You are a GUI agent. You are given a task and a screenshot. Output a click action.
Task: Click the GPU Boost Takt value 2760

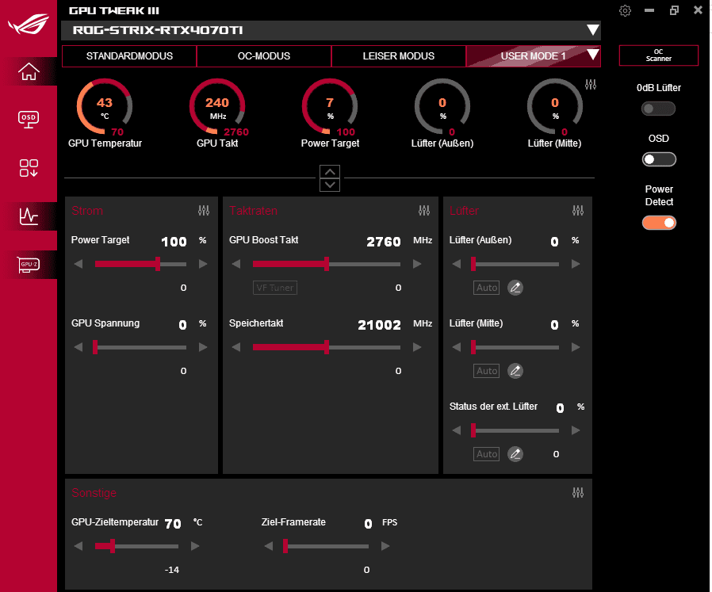pos(384,242)
